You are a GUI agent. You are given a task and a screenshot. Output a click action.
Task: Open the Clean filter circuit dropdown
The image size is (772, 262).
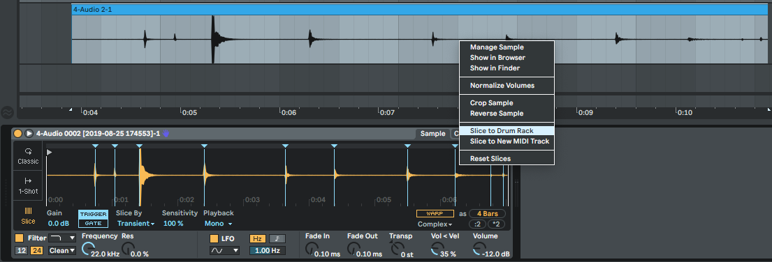click(62, 251)
